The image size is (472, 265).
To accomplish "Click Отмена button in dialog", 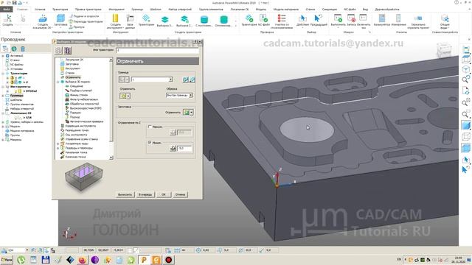I will (180, 194).
